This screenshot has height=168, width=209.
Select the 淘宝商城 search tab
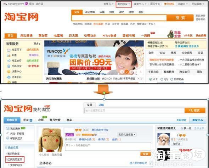(90, 12)
